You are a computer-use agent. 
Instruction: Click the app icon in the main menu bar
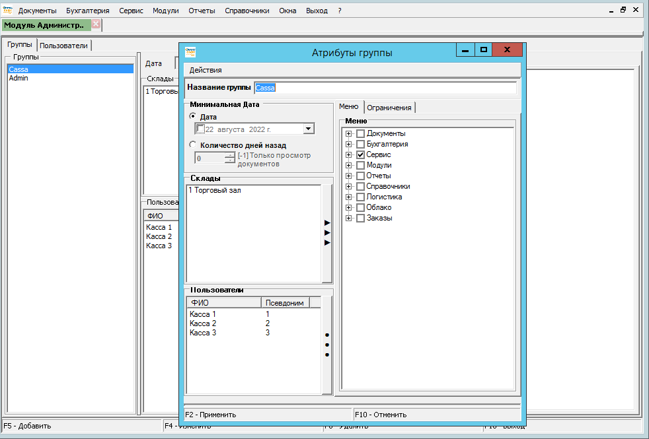coord(8,11)
